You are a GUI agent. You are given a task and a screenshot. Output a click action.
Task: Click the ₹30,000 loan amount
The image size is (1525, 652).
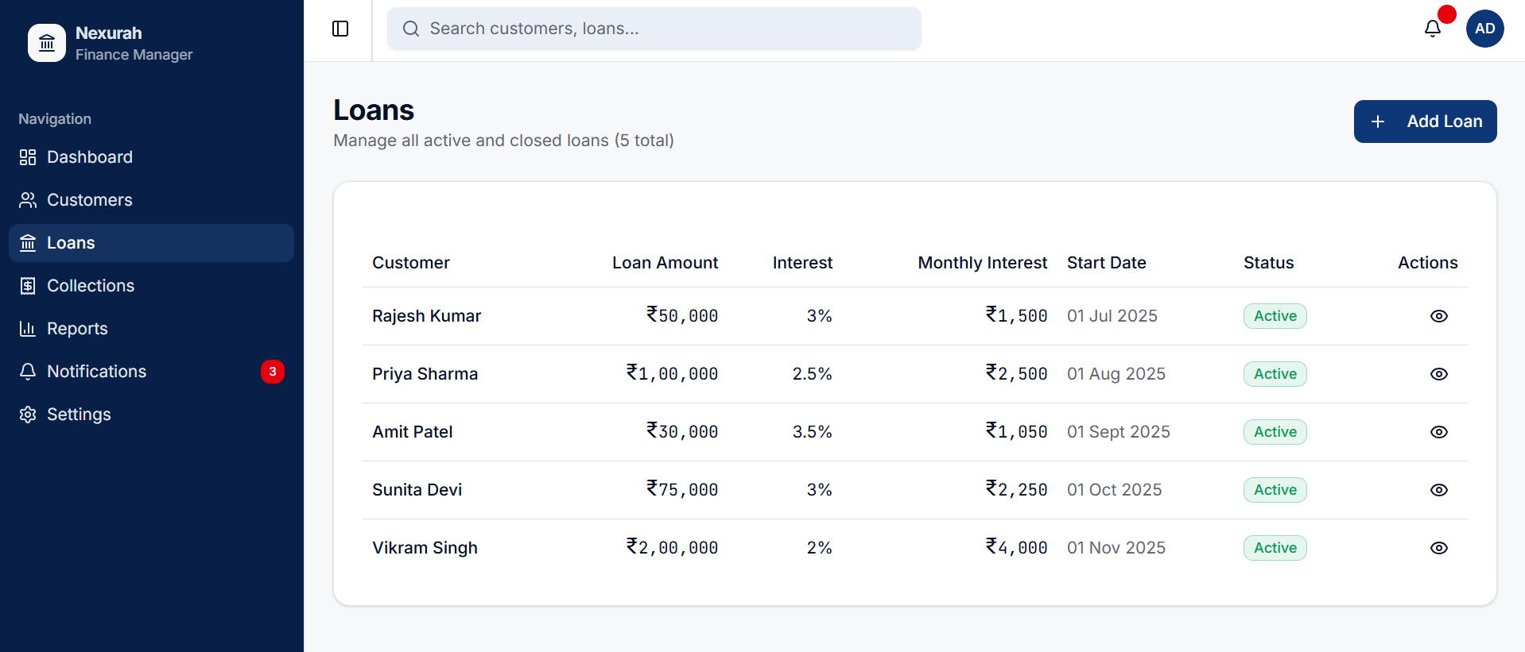[682, 432]
